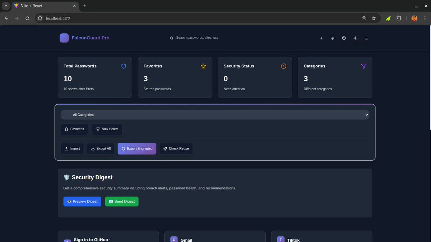
Task: Click the green bars extension icon
Action: tap(388, 18)
